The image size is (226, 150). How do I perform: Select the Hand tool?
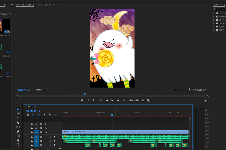click(x=18, y=140)
